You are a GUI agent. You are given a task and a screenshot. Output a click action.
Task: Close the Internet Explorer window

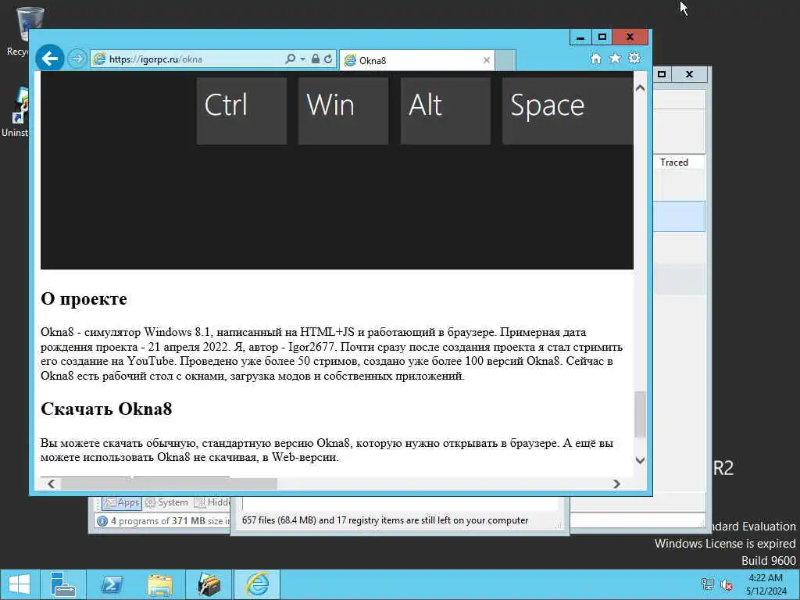click(630, 37)
